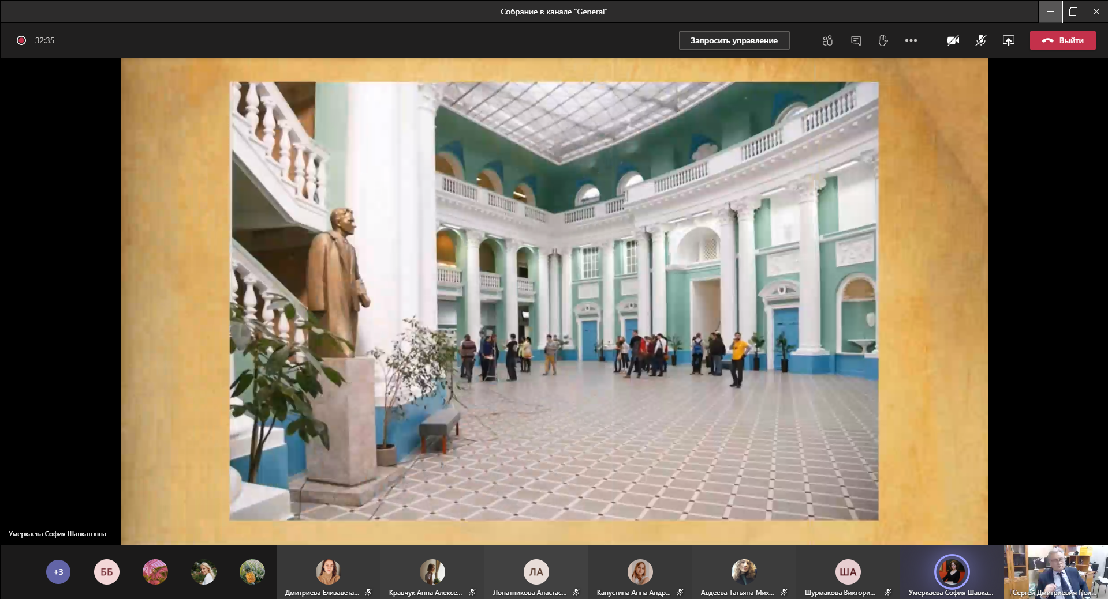This screenshot has height=599, width=1108.
Task: Unmute the microphone
Action: pos(980,40)
